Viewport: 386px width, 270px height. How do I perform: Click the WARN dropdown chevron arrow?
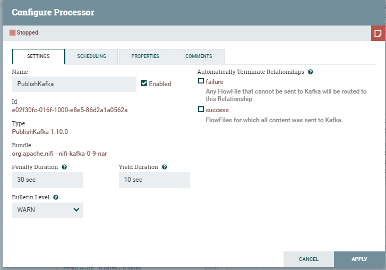tap(76, 210)
